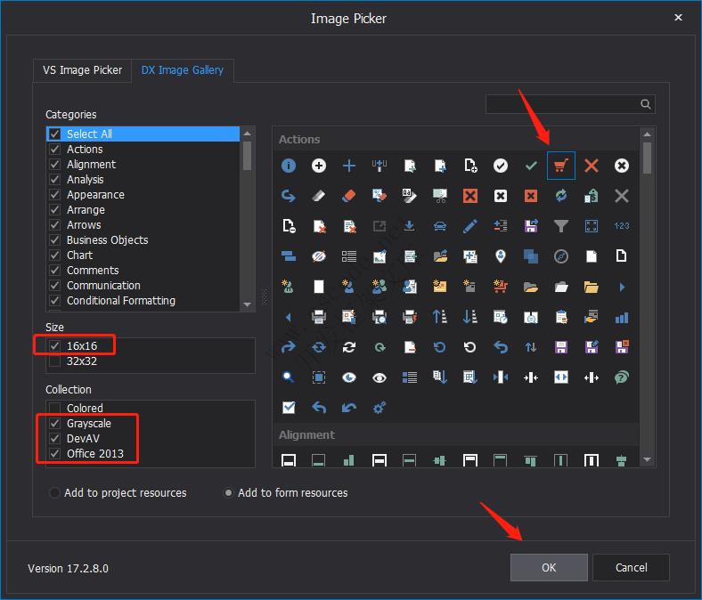Confirm selection with the OK button
The height and width of the screenshot is (600, 702).
(549, 567)
